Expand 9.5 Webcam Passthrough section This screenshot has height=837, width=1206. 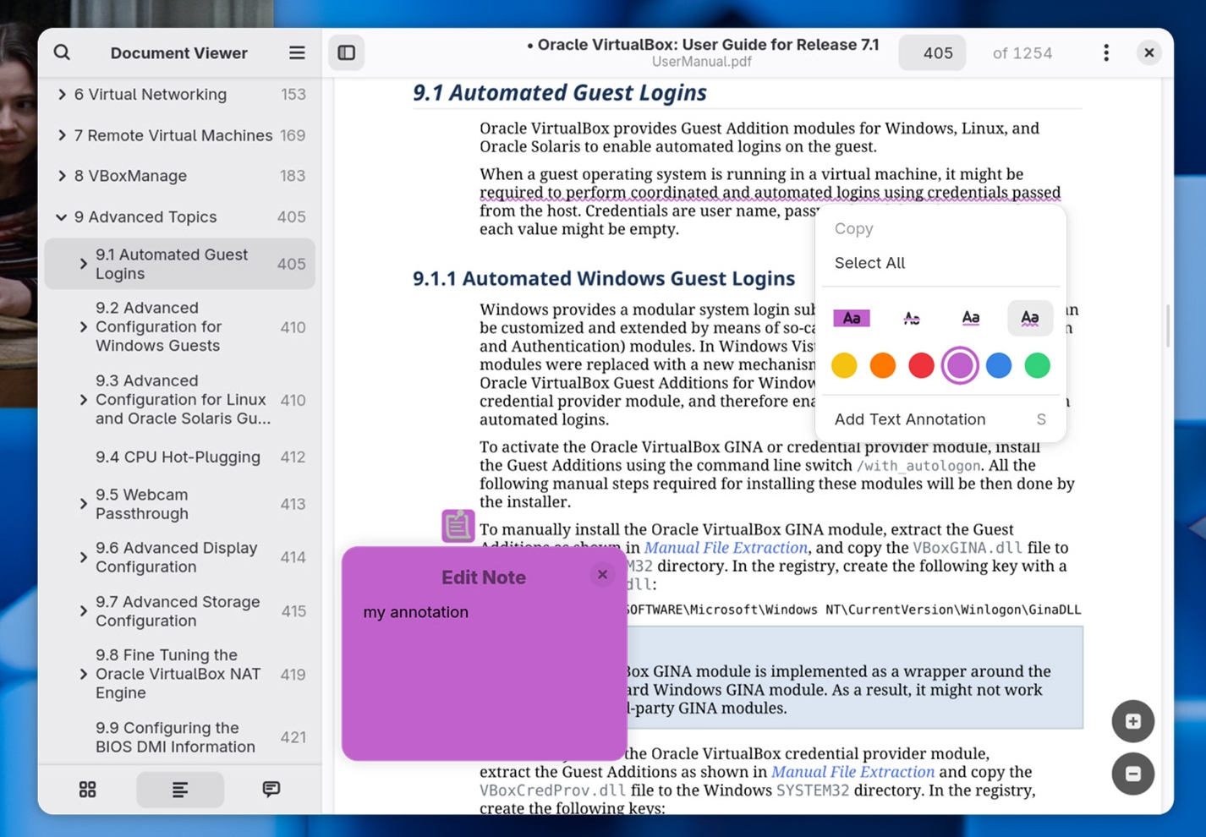click(x=83, y=504)
